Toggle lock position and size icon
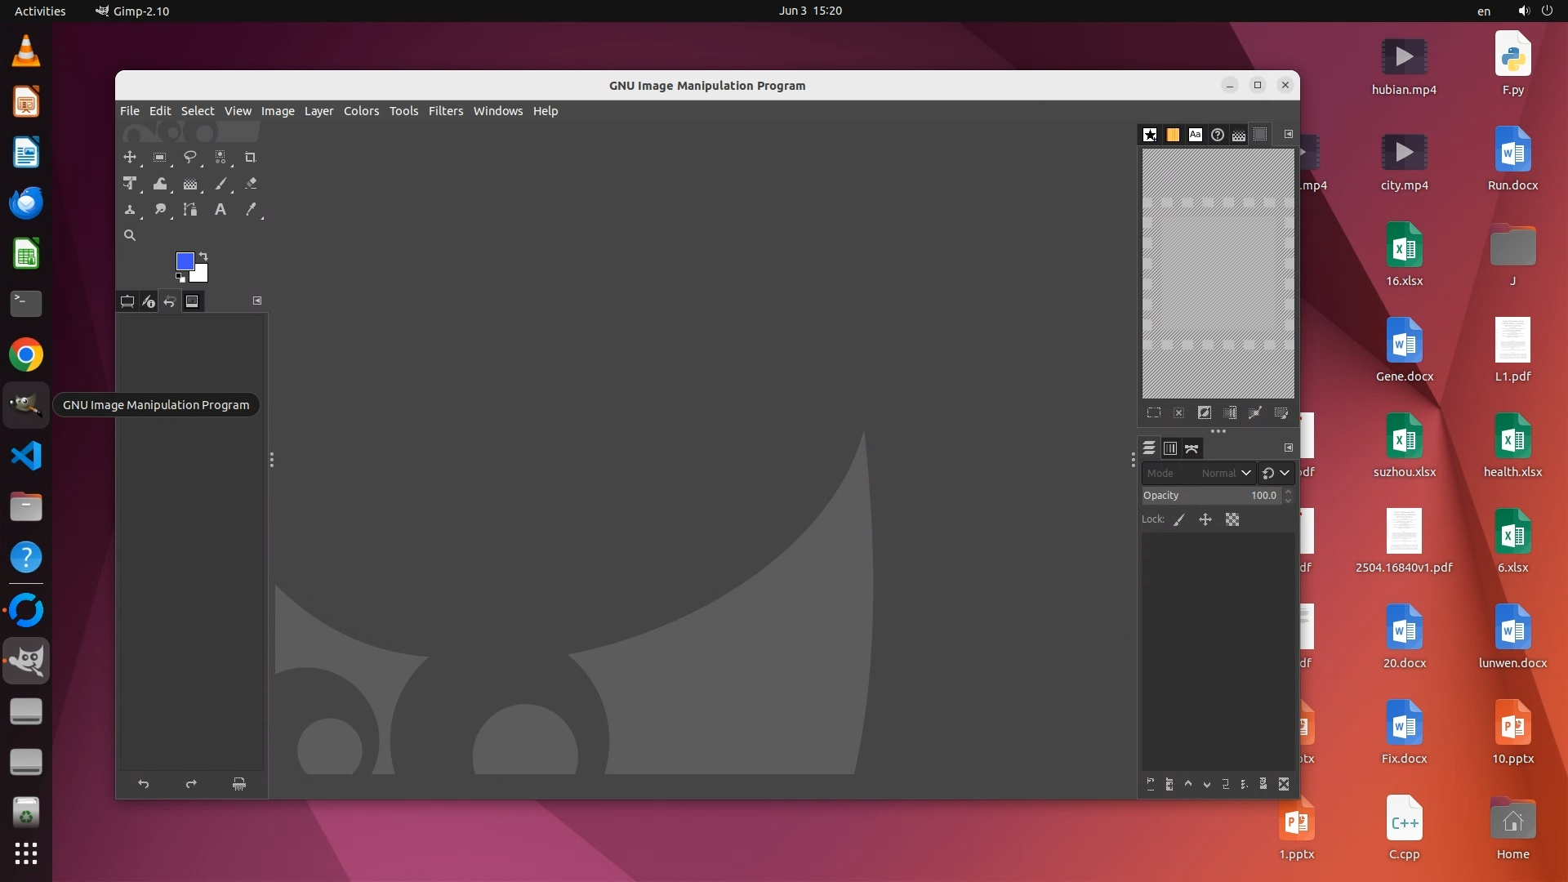Image resolution: width=1568 pixels, height=882 pixels. [x=1205, y=519]
